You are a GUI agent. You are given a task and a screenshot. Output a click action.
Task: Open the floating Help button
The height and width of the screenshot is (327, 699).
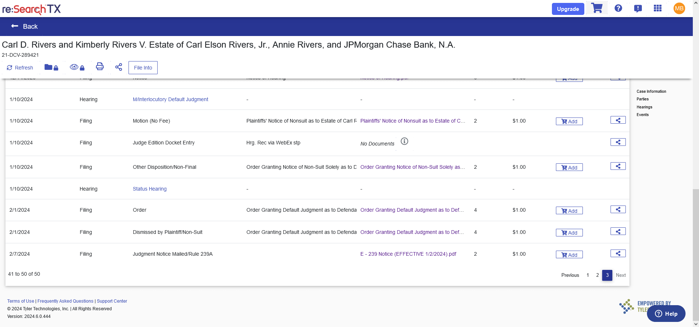click(666, 314)
